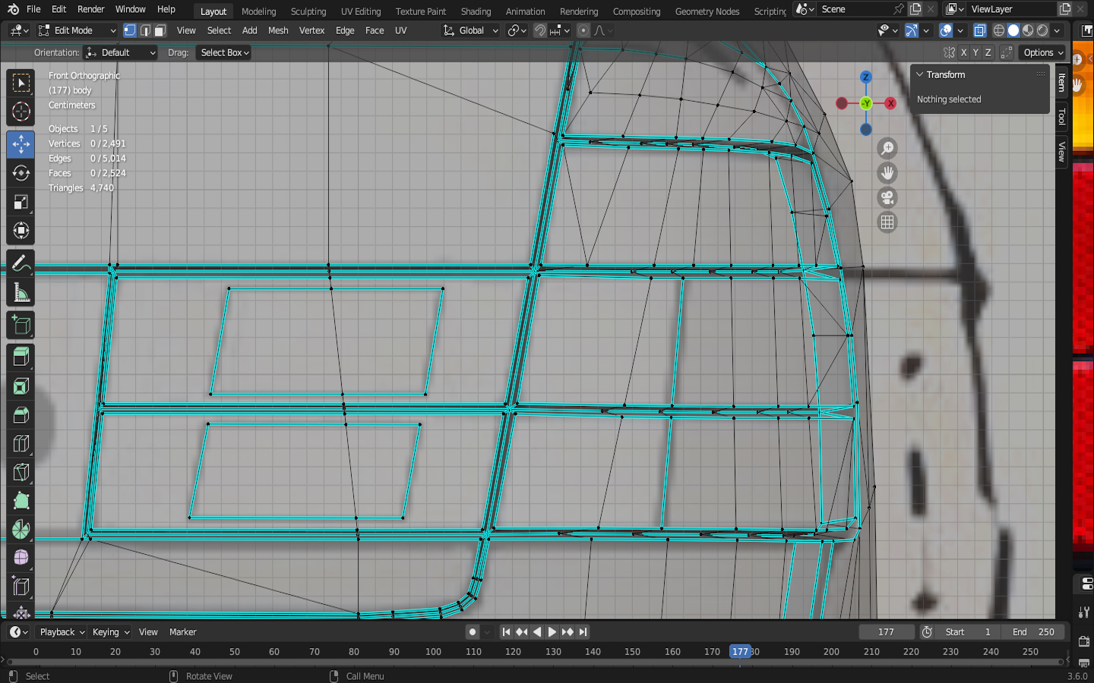Pick the Rotate tool
Image resolution: width=1094 pixels, height=683 pixels.
point(21,173)
